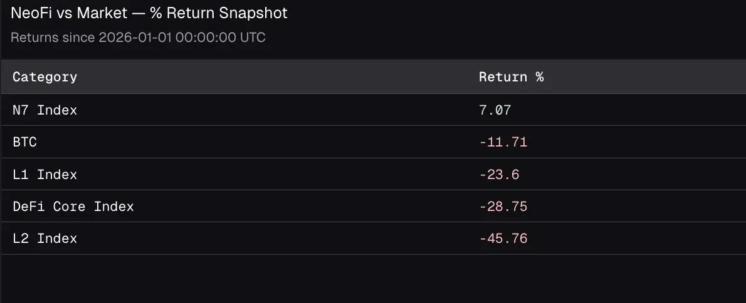Click the NeoFi vs Market panel title
The width and height of the screenshot is (746, 303).
(x=149, y=13)
